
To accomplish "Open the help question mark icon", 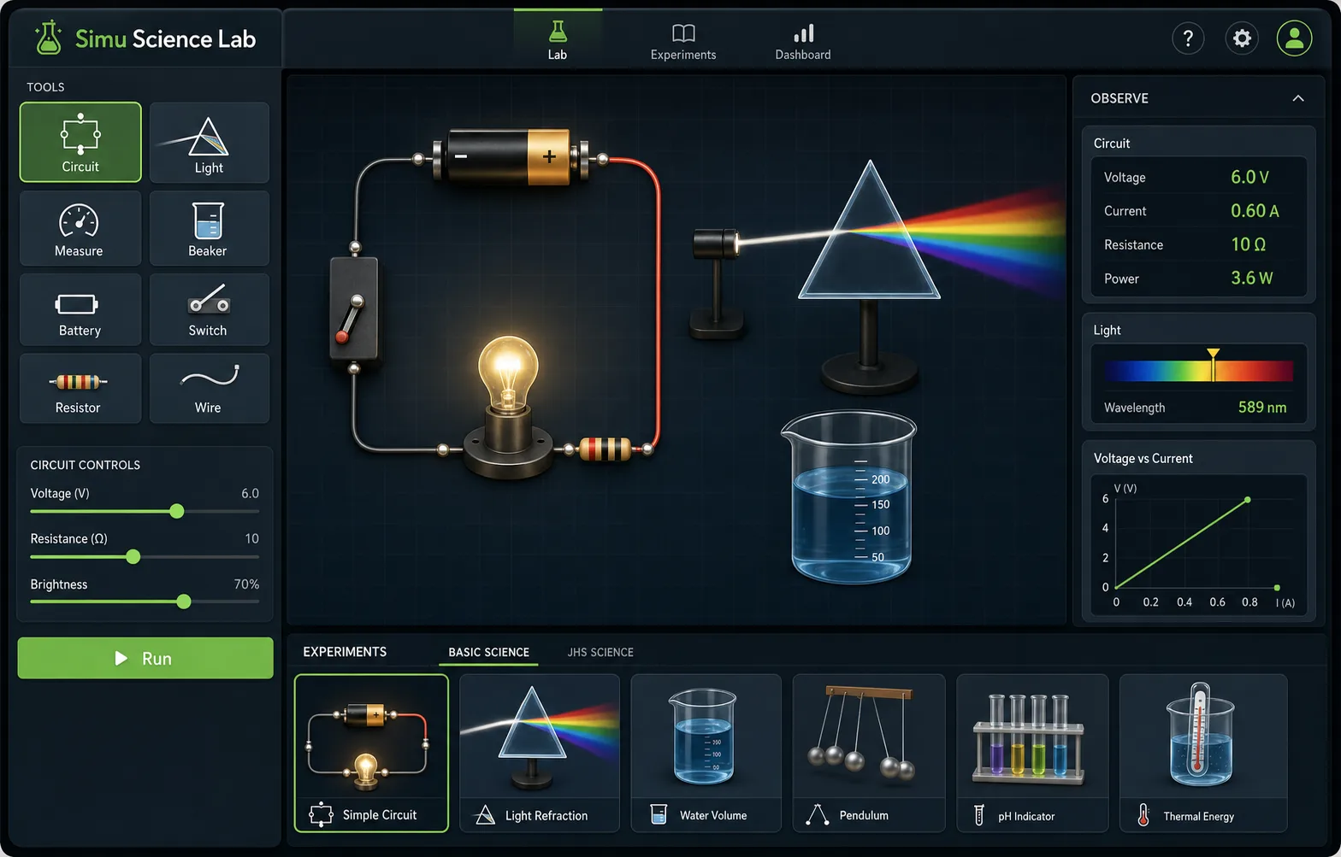I will pos(1188,38).
